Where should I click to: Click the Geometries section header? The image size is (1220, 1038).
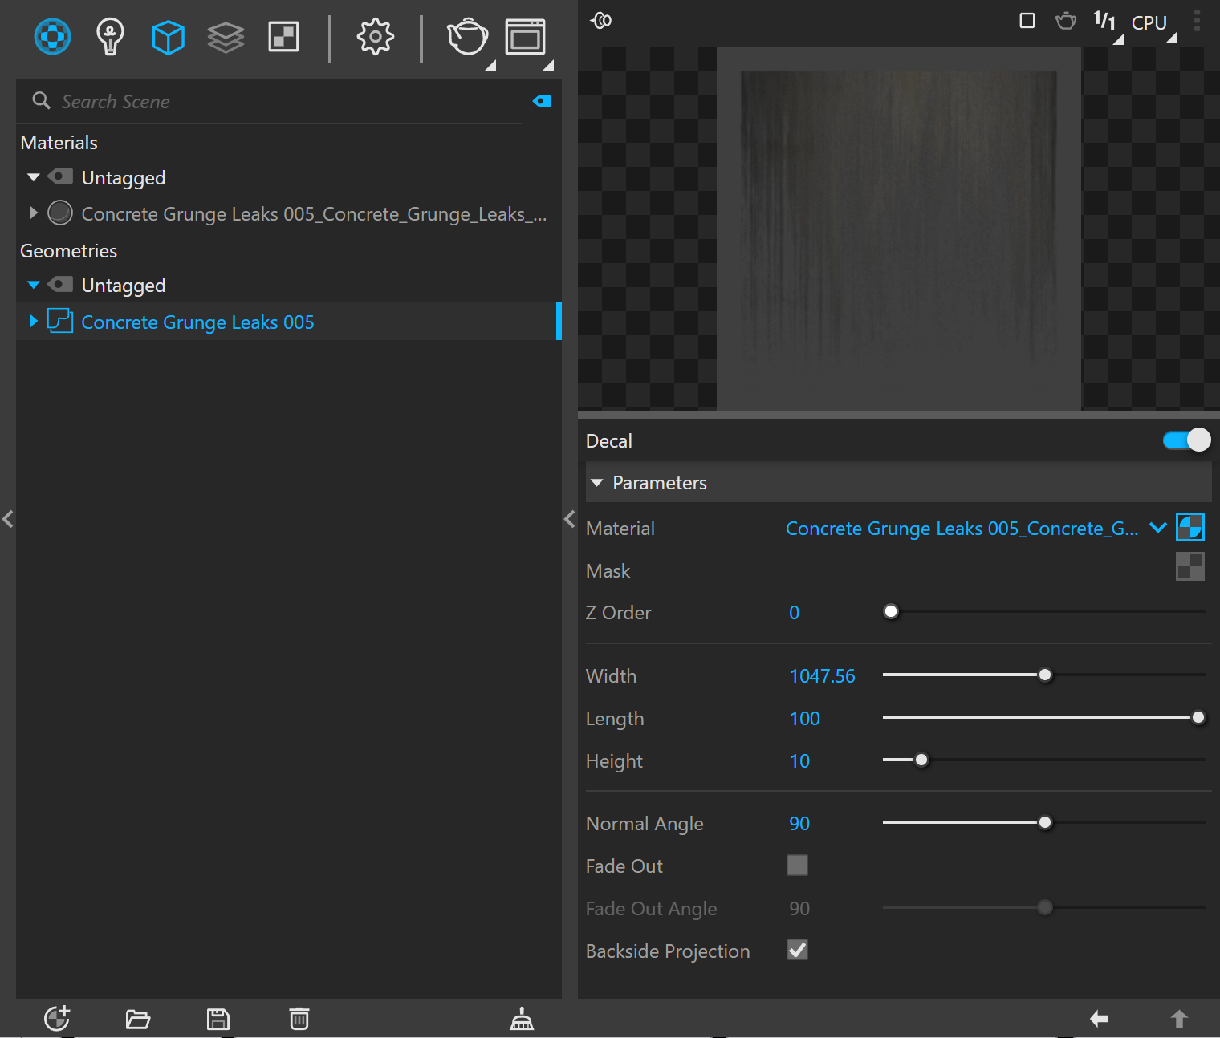coord(68,251)
